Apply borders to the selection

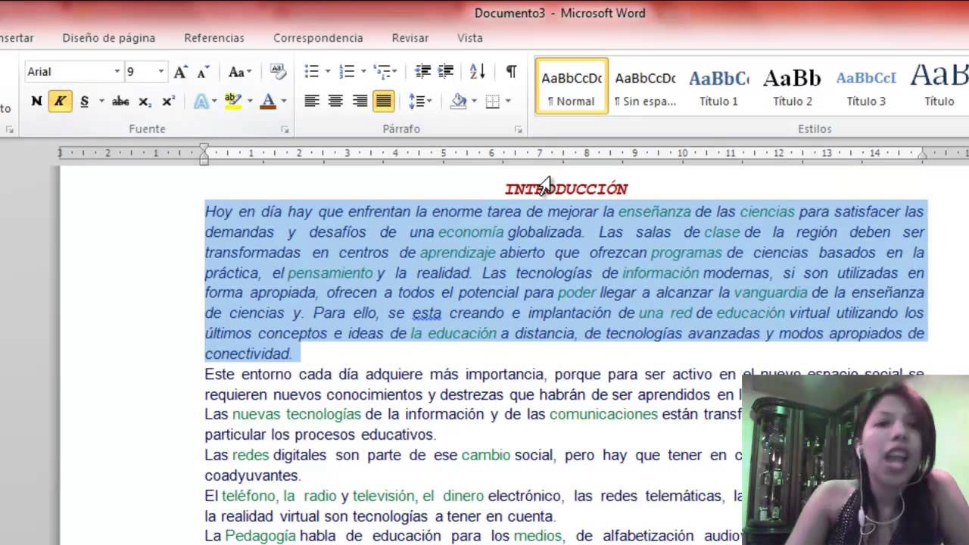(492, 101)
